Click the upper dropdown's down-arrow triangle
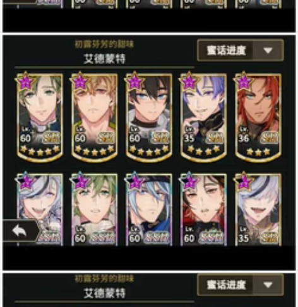Viewport: 298px width, 307px height. tap(268, 51)
